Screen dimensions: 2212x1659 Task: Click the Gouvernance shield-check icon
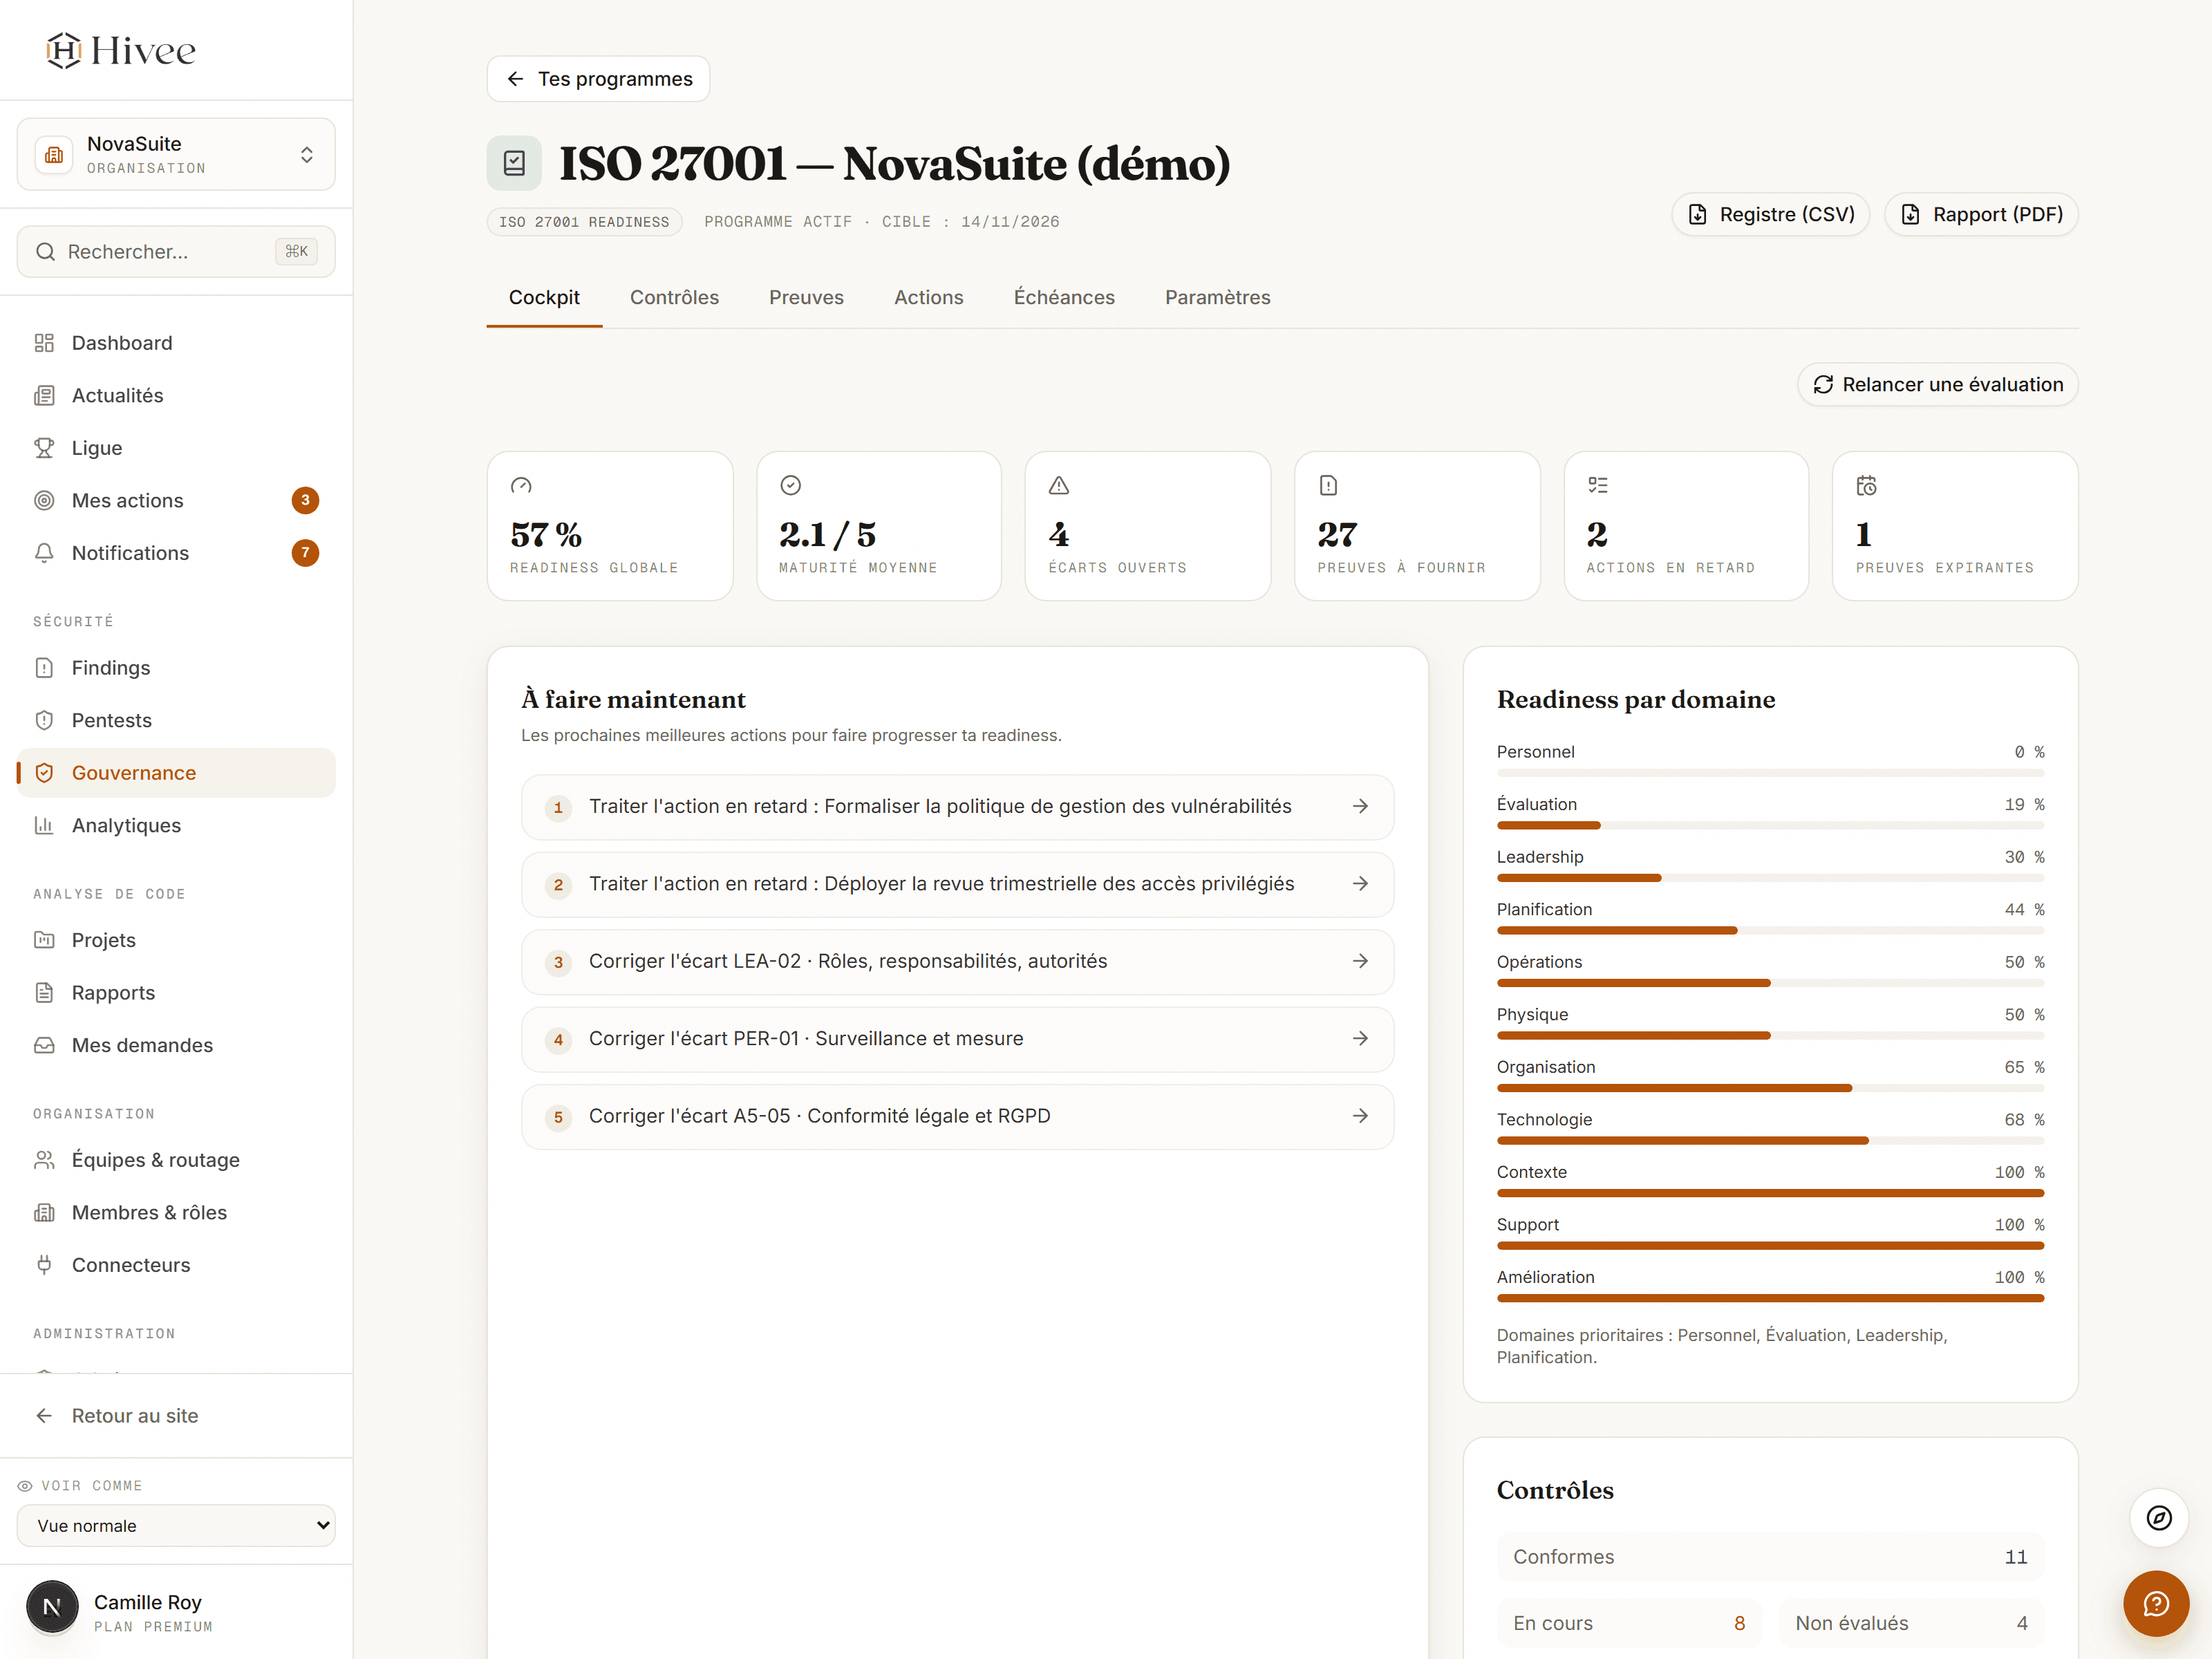[44, 773]
